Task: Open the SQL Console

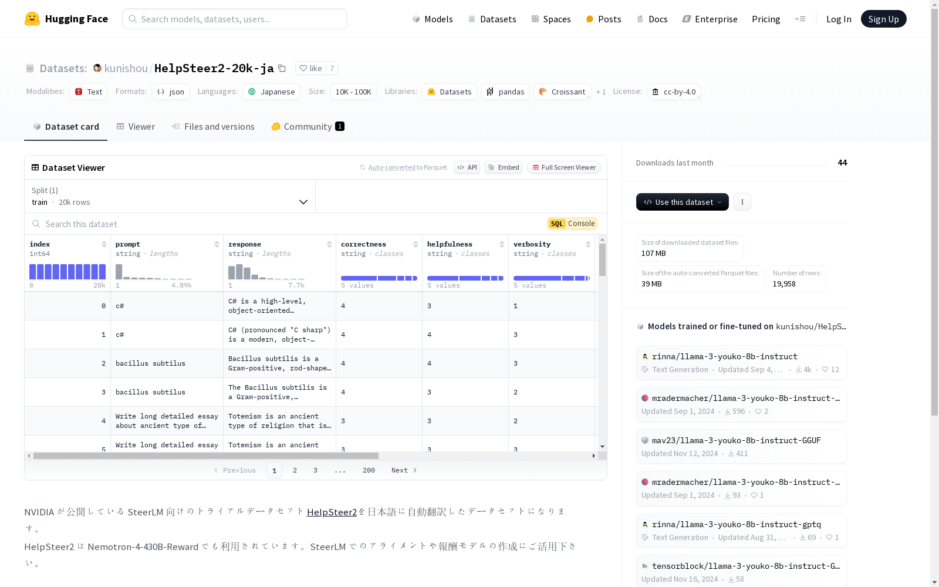Action: pos(572,224)
